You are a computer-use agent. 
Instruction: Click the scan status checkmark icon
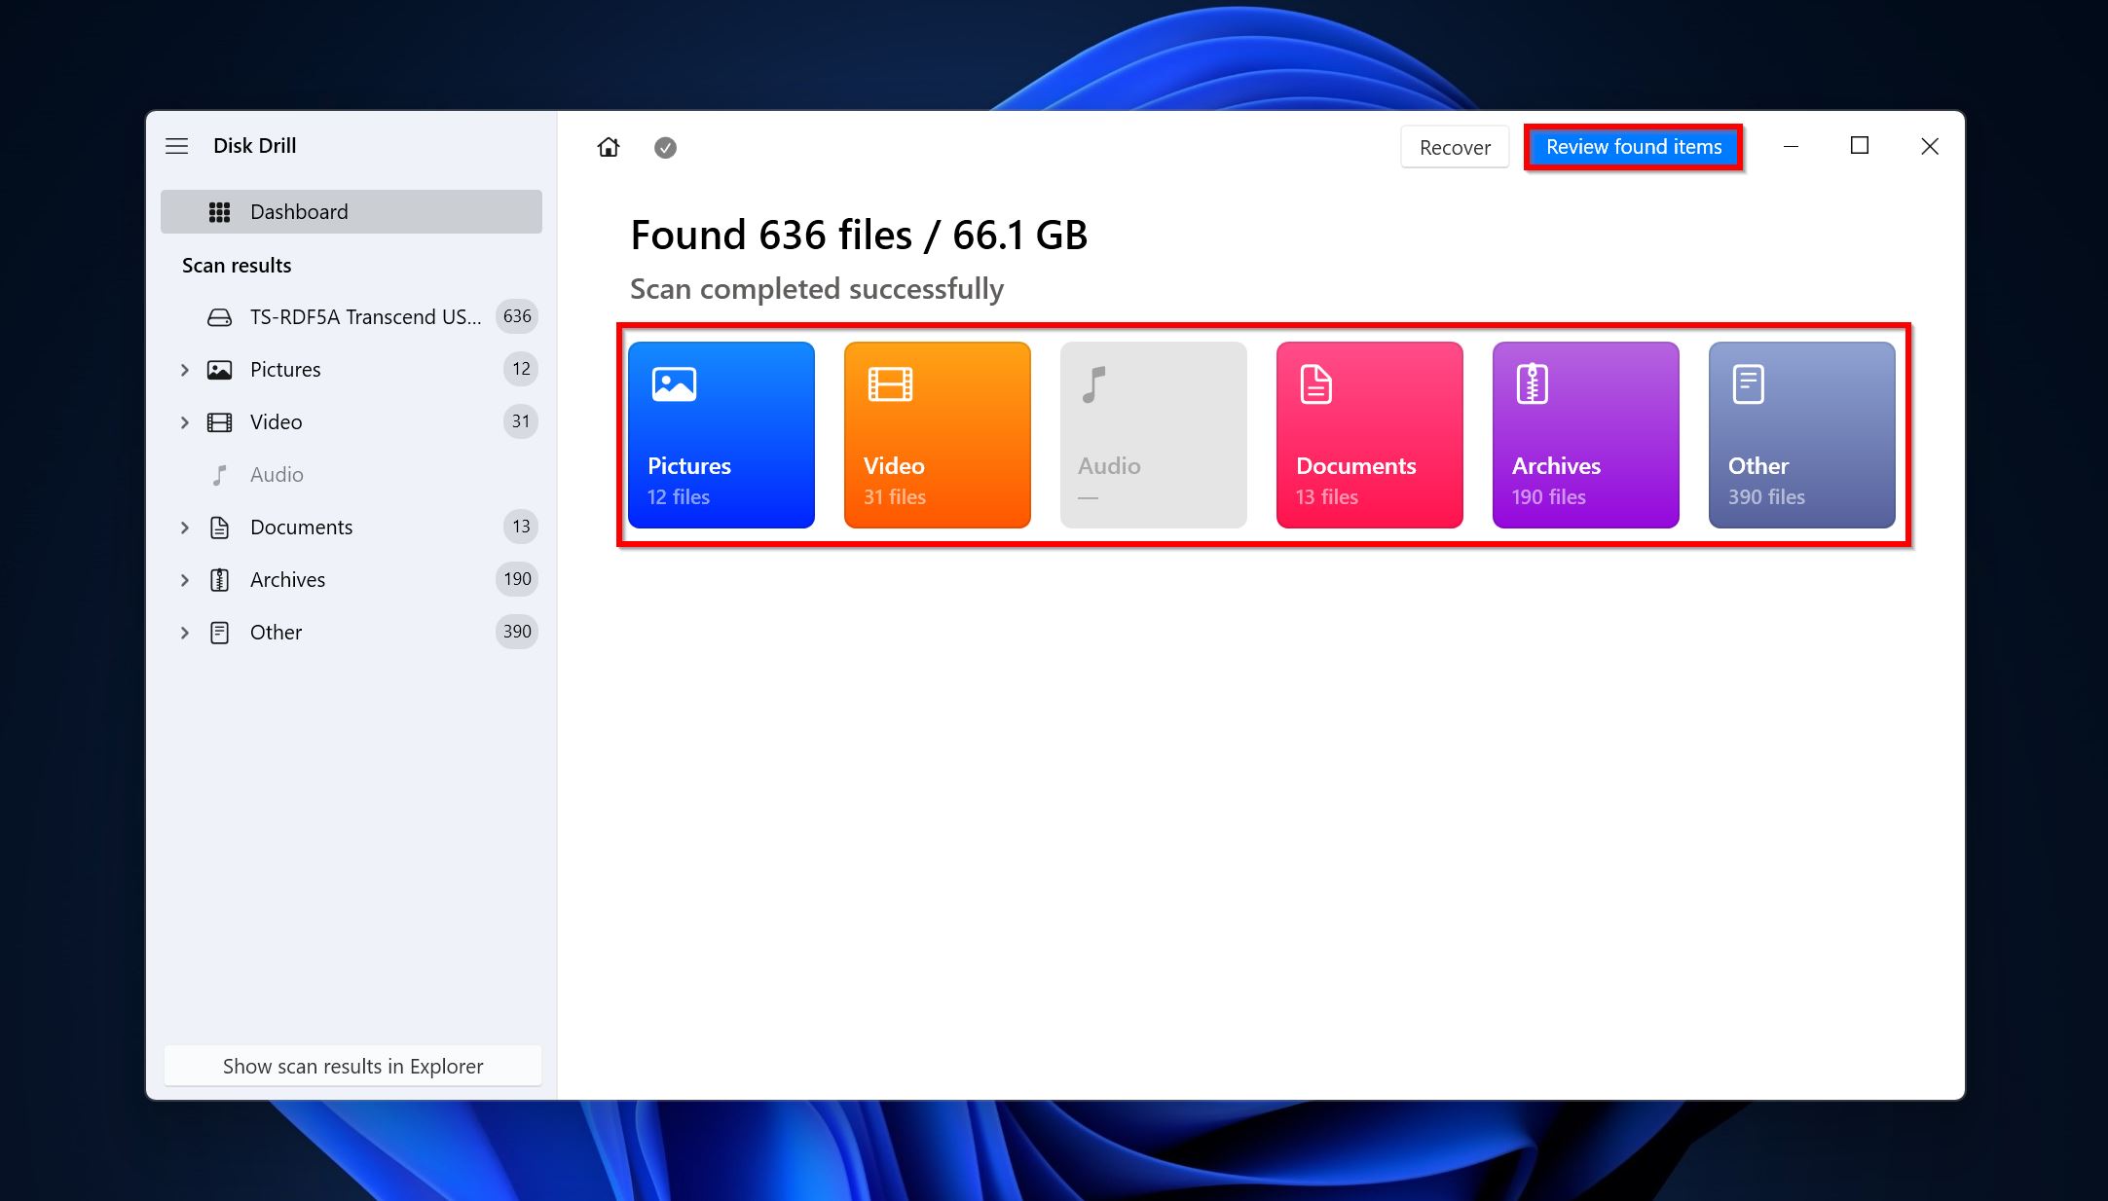coord(666,146)
